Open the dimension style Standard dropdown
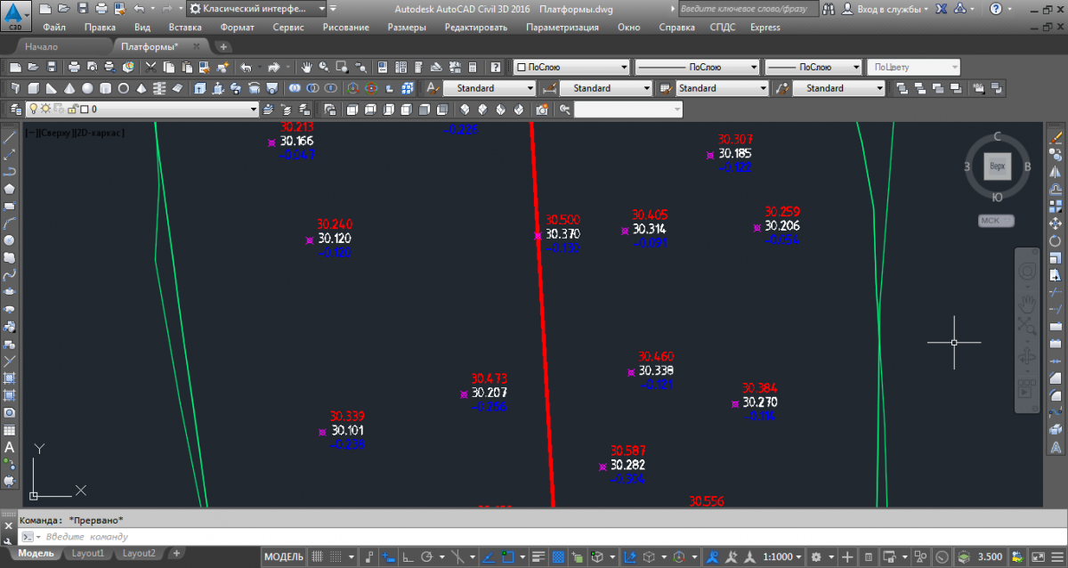Image resolution: width=1068 pixels, height=568 pixels. click(x=607, y=88)
